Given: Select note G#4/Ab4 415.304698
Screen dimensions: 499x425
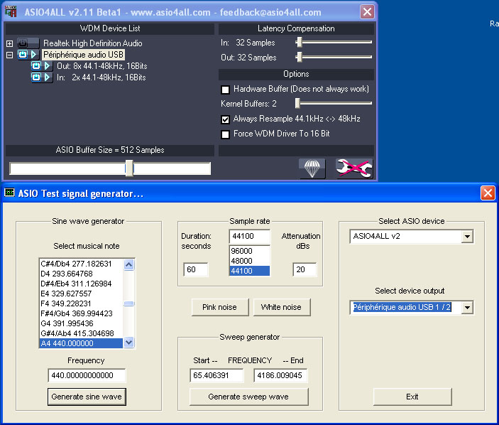Looking at the screenshot, I should 81,333.
